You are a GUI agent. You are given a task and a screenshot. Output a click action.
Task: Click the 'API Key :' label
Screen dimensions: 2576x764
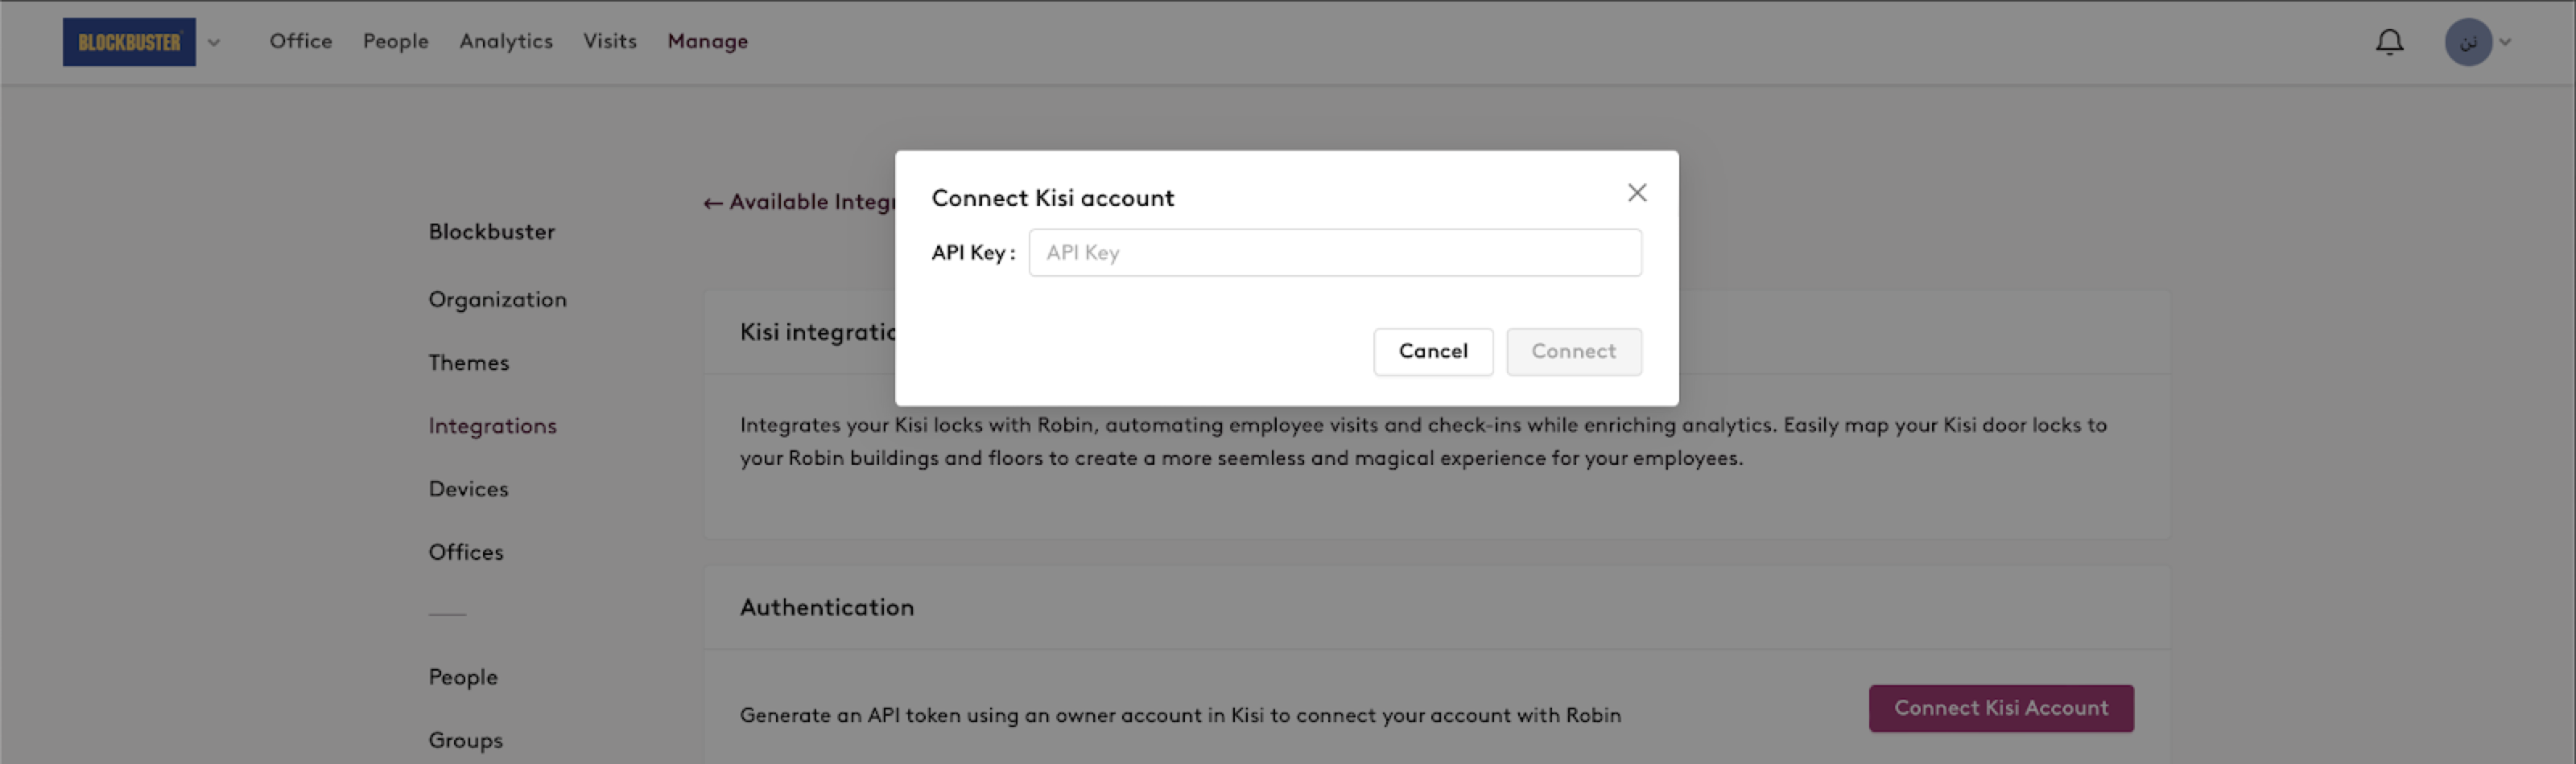pyautogui.click(x=972, y=253)
